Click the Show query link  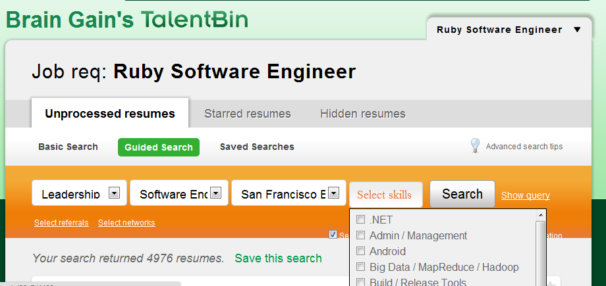click(525, 195)
